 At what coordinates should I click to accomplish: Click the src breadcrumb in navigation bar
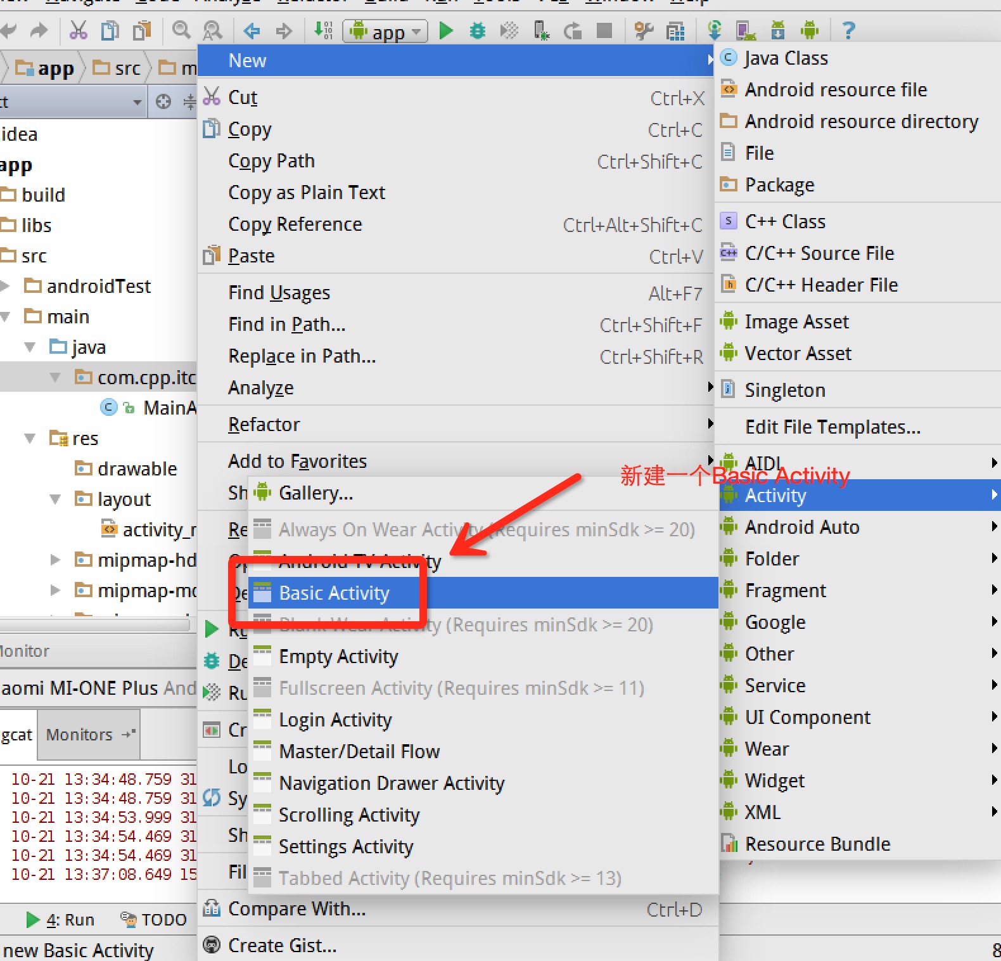click(117, 68)
